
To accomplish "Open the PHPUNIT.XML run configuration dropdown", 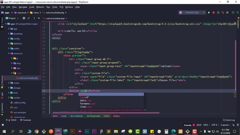I will [x=192, y=12].
